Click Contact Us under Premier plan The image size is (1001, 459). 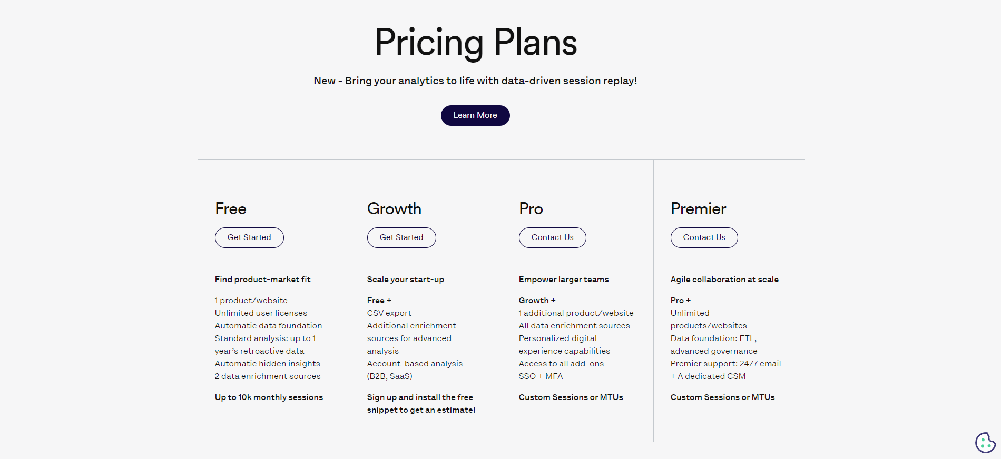pos(704,237)
